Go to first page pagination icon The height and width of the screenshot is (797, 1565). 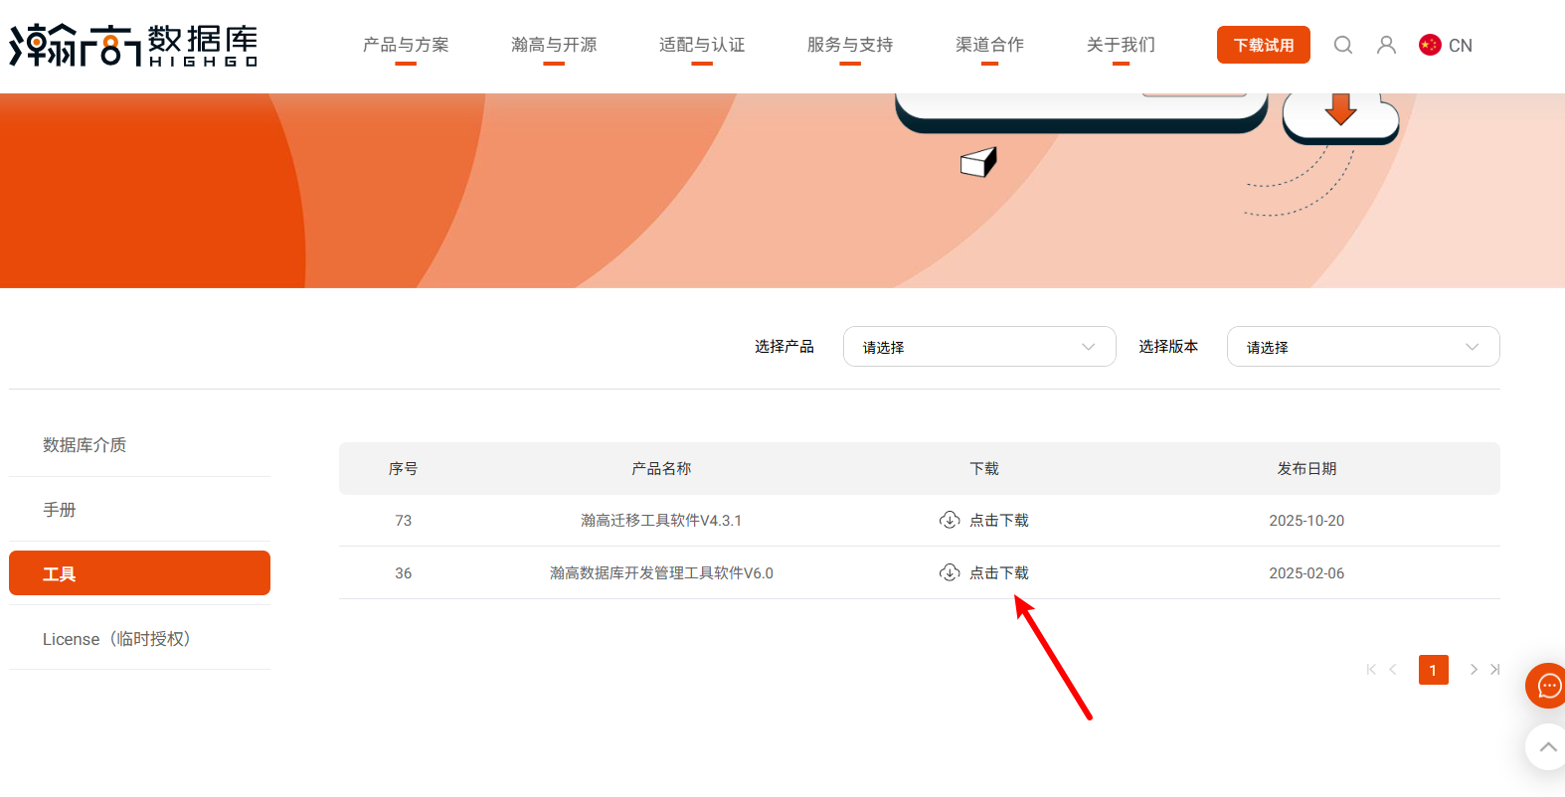click(x=1371, y=670)
